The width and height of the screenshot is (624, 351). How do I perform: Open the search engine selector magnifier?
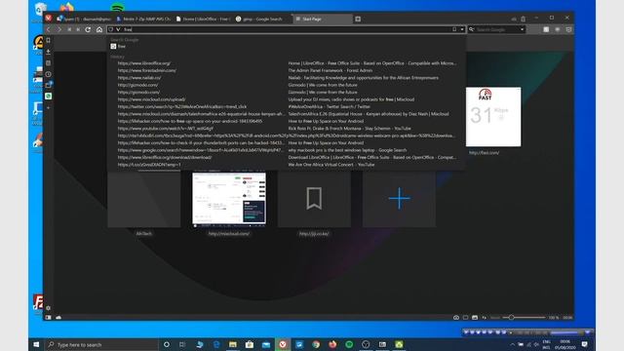tap(472, 29)
